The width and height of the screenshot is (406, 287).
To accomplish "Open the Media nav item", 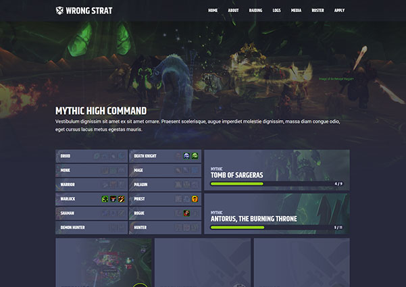I will (296, 10).
